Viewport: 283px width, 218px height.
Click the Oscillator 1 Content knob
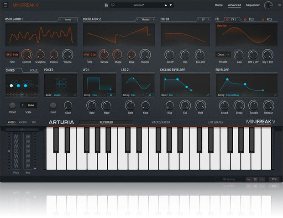27,54
